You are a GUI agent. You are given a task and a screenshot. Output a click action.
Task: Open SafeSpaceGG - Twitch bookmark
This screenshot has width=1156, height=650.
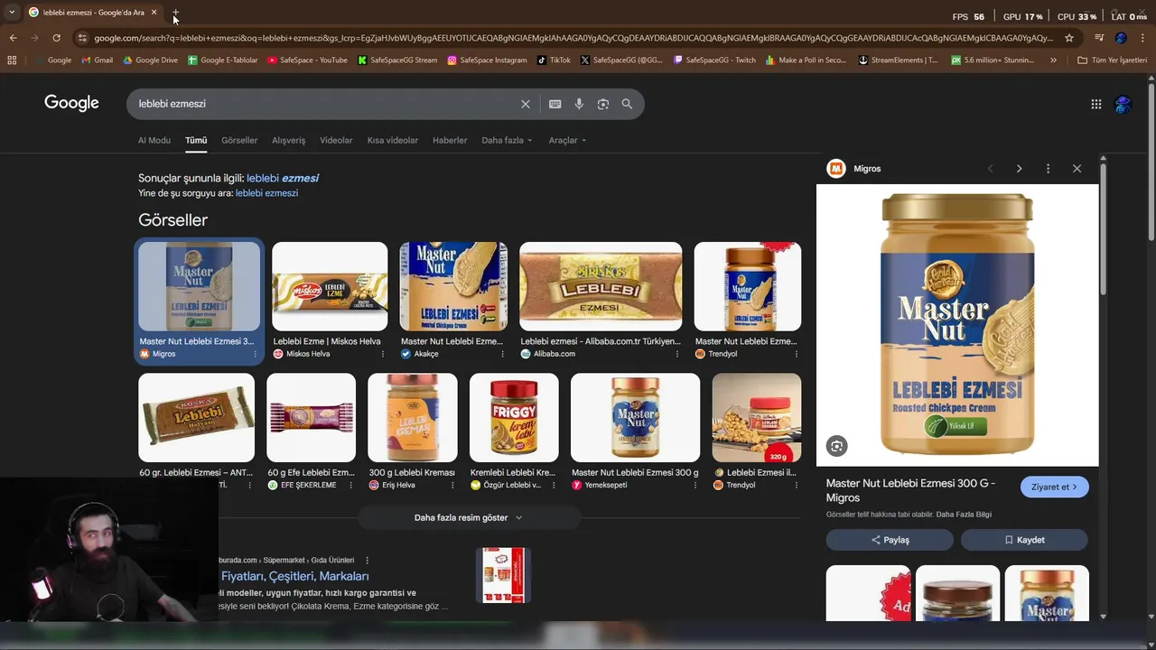click(x=714, y=60)
